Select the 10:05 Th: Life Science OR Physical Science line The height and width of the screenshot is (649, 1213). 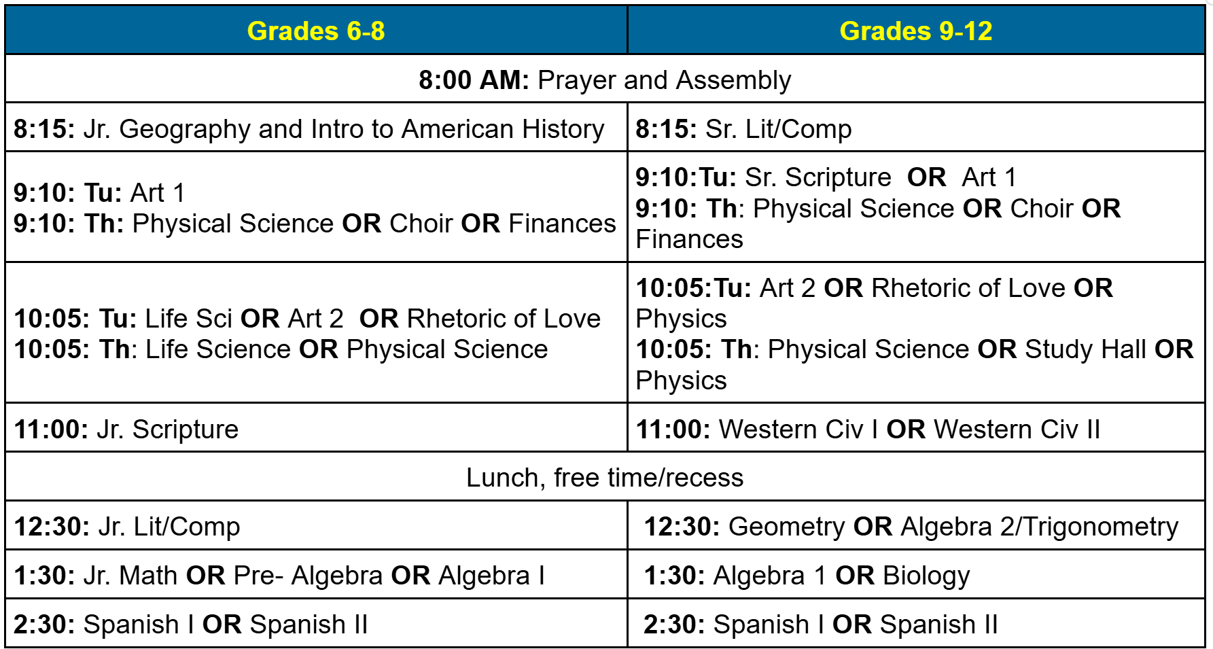(x=281, y=349)
